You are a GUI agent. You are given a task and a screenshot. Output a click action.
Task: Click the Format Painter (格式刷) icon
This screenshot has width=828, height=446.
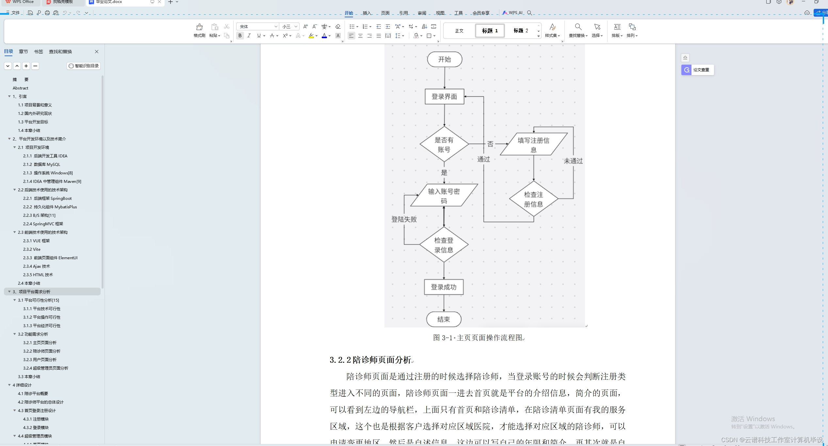point(199,27)
